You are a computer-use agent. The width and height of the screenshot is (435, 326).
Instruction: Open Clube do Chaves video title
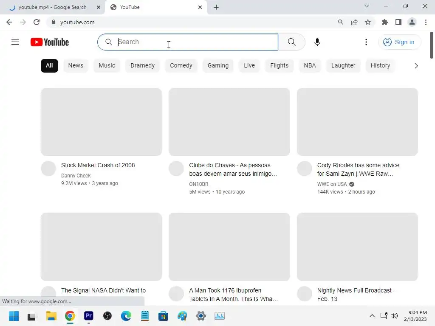[233, 169]
